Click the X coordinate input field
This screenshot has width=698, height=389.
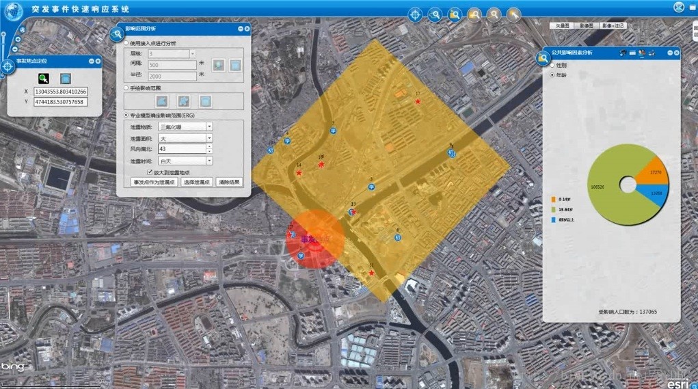coord(61,92)
